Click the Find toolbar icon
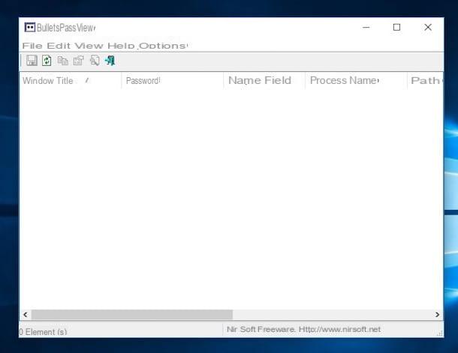 [x=95, y=61]
